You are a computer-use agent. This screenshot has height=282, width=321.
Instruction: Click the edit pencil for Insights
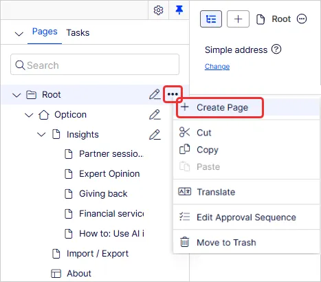click(x=155, y=134)
